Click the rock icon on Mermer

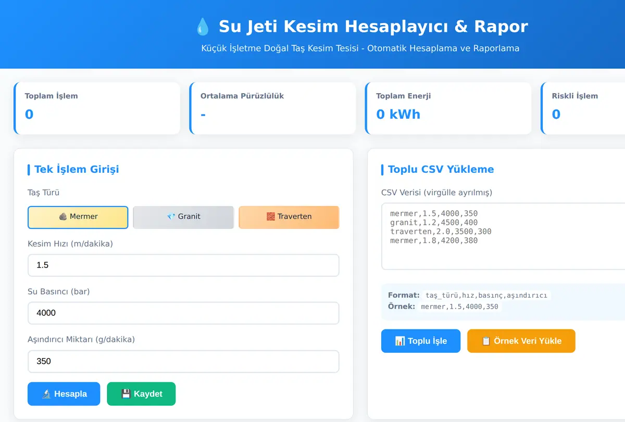tap(63, 216)
